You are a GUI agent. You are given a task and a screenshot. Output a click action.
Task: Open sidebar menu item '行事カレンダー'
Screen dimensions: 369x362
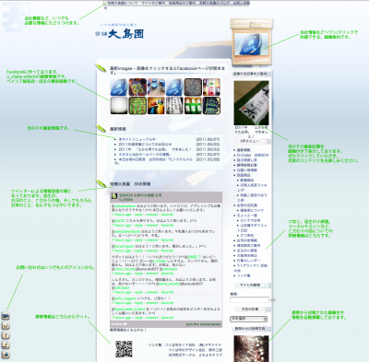[248, 261]
